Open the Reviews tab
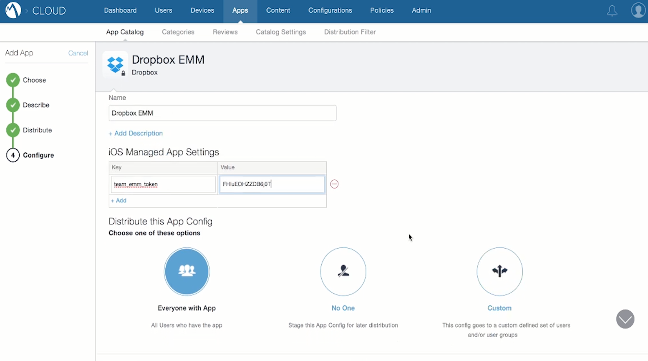Screen dimensions: 648x361 coord(225,32)
